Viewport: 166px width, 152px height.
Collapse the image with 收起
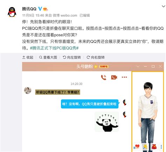coord(28,57)
